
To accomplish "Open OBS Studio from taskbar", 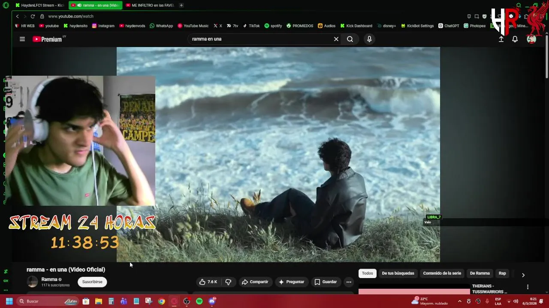I will 187,301.
